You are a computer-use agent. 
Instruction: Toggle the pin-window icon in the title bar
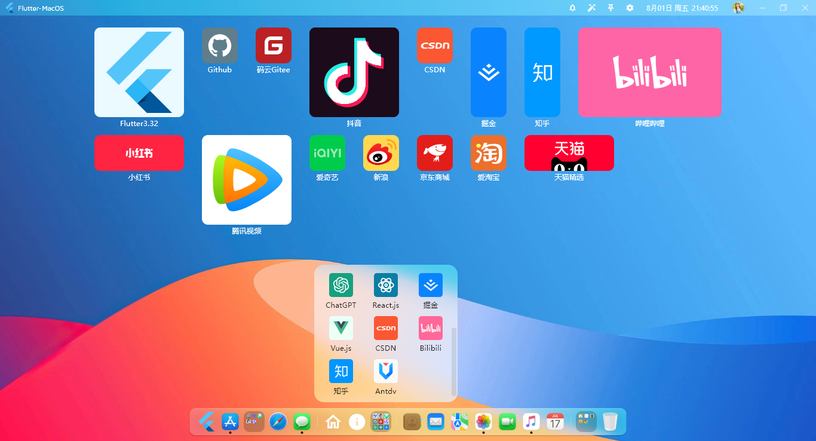point(610,8)
